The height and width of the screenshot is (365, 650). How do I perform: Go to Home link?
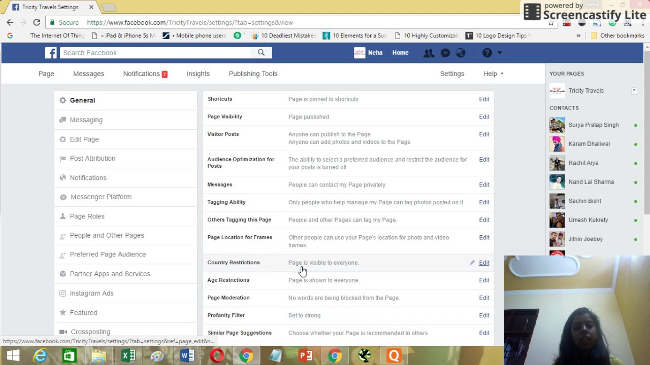click(x=400, y=53)
